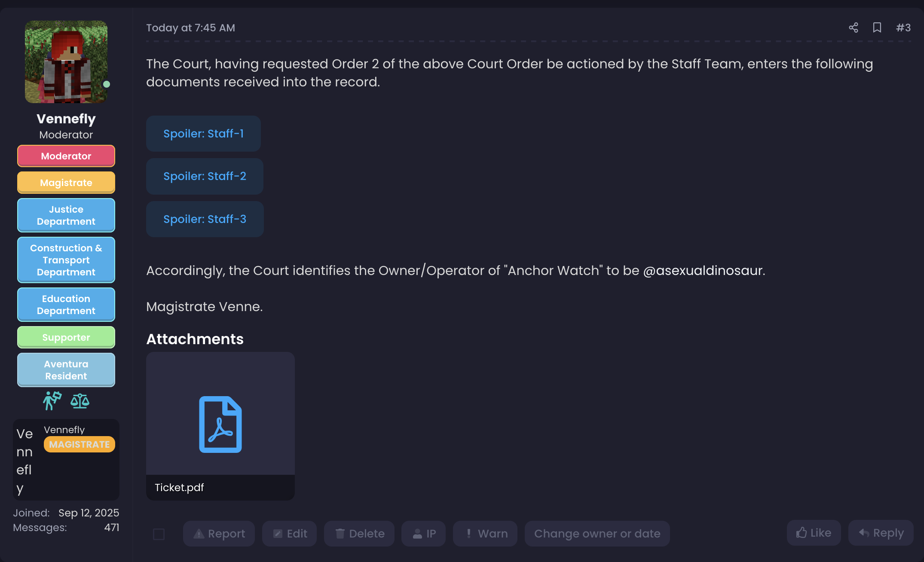Click the protester flag badge icon
924x562 pixels.
(52, 401)
